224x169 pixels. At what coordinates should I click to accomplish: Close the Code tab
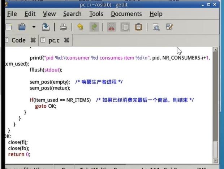point(33,40)
